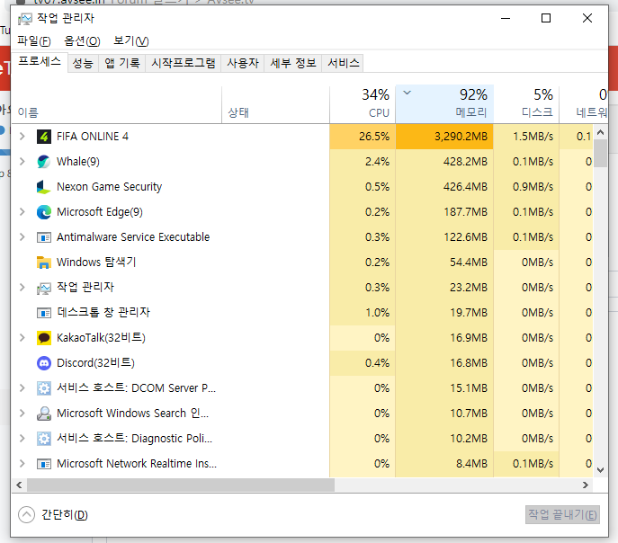Click the horizontal scrollbar left arrow
Image resolution: width=618 pixels, height=543 pixels.
pyautogui.click(x=19, y=485)
